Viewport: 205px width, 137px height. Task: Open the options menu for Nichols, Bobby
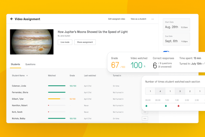click(x=145, y=119)
